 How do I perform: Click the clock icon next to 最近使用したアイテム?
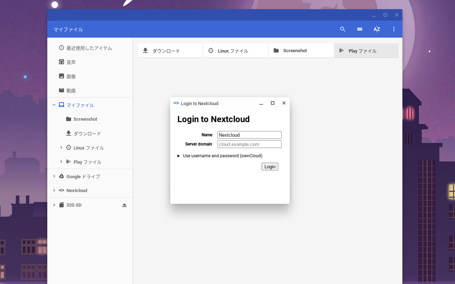[x=61, y=48]
